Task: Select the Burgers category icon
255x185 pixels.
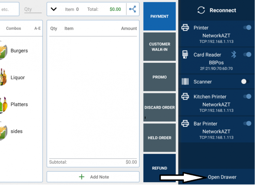Action: pyautogui.click(x=3, y=51)
